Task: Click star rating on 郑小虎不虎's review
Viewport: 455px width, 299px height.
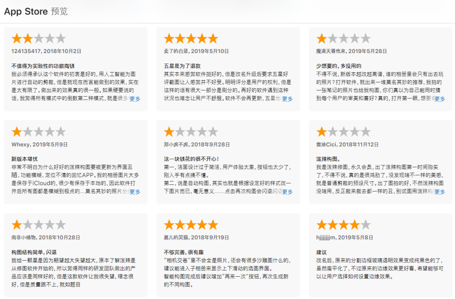Action: pyautogui.click(x=191, y=132)
